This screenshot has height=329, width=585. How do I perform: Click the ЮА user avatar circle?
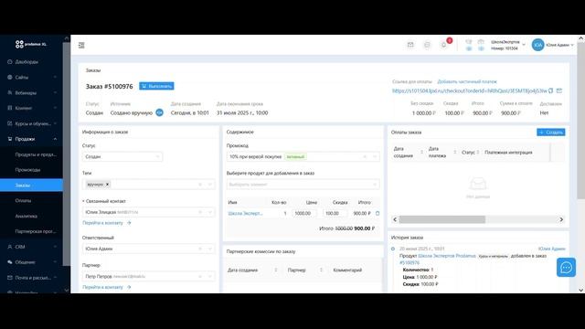[x=537, y=45]
